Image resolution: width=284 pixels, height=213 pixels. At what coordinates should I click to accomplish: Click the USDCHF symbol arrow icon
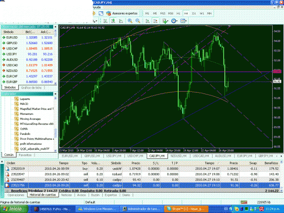(x=4, y=49)
